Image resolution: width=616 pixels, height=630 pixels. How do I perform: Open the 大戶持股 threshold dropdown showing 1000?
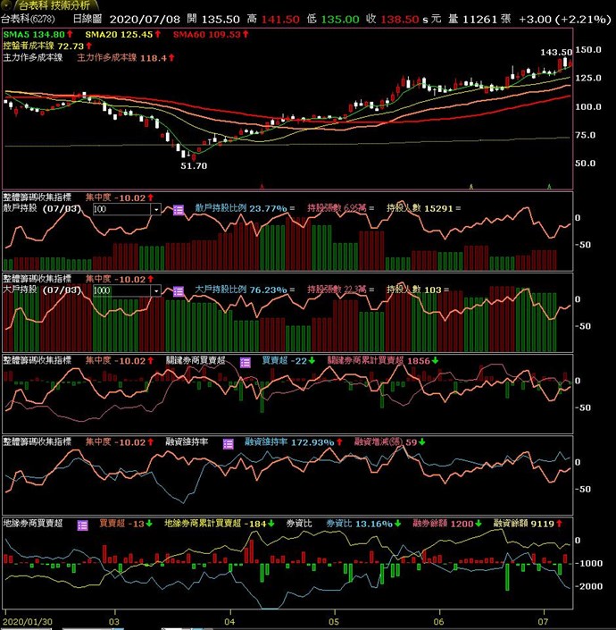tap(155, 290)
